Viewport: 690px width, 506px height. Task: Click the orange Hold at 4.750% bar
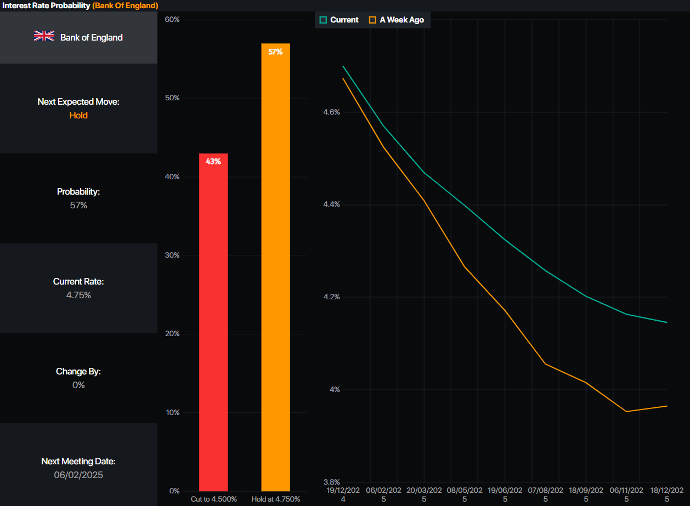pyautogui.click(x=275, y=274)
